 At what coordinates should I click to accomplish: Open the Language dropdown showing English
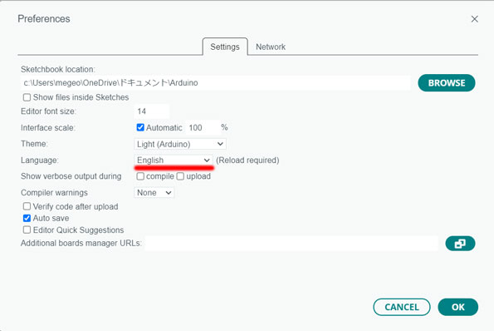(174, 160)
